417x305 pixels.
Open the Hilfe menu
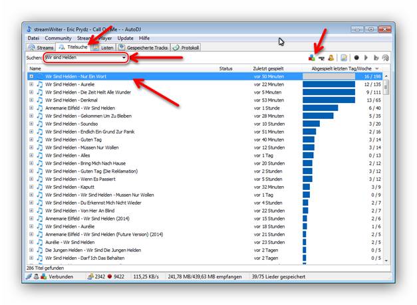click(144, 38)
